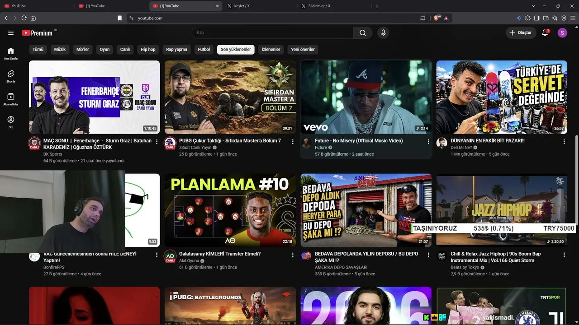Open a new browser tab
The height and width of the screenshot is (325, 579).
(377, 6)
